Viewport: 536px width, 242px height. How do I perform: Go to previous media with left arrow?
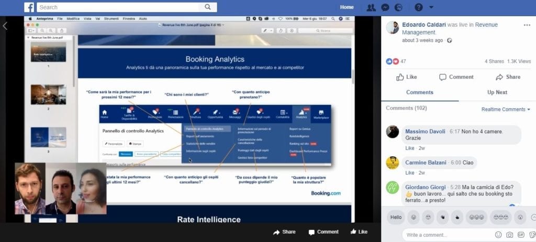[5, 26]
